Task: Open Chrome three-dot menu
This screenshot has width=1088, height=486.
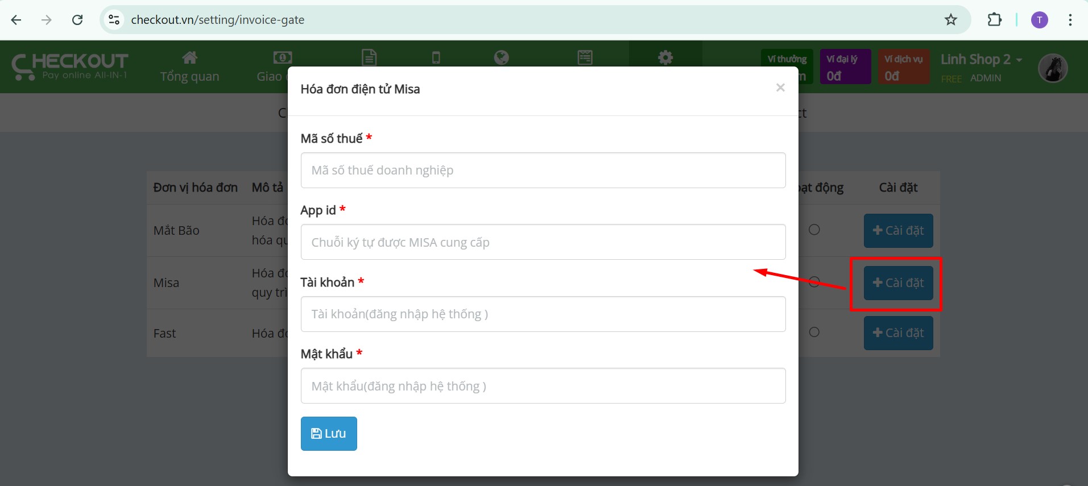Action: (1070, 20)
